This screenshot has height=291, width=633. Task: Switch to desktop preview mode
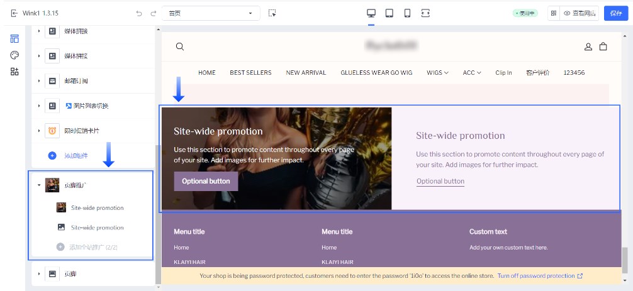pos(371,13)
